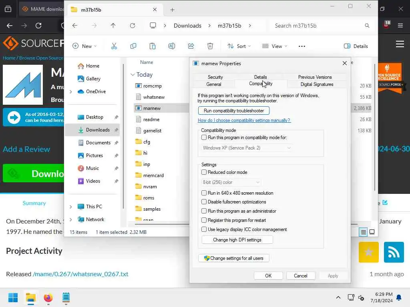Click the yellow star favorite icon on SourceForge
410x307 pixels.
coord(369,252)
